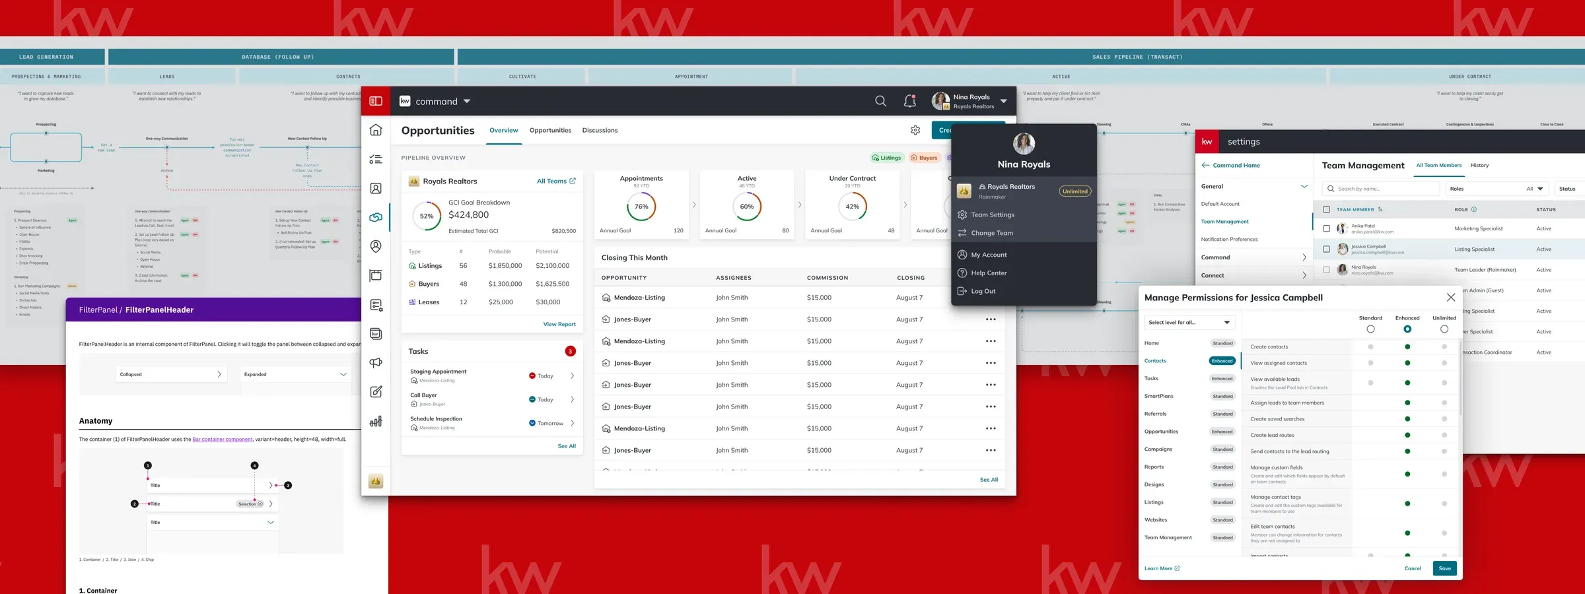Click the Listings house icon in GCI table
The height and width of the screenshot is (594, 1585).
[x=413, y=266]
